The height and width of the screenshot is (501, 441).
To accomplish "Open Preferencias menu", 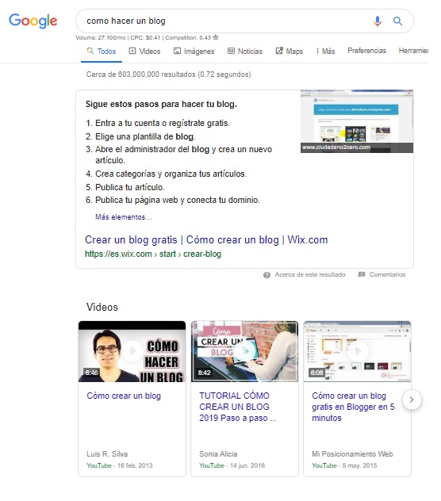I will coord(366,51).
